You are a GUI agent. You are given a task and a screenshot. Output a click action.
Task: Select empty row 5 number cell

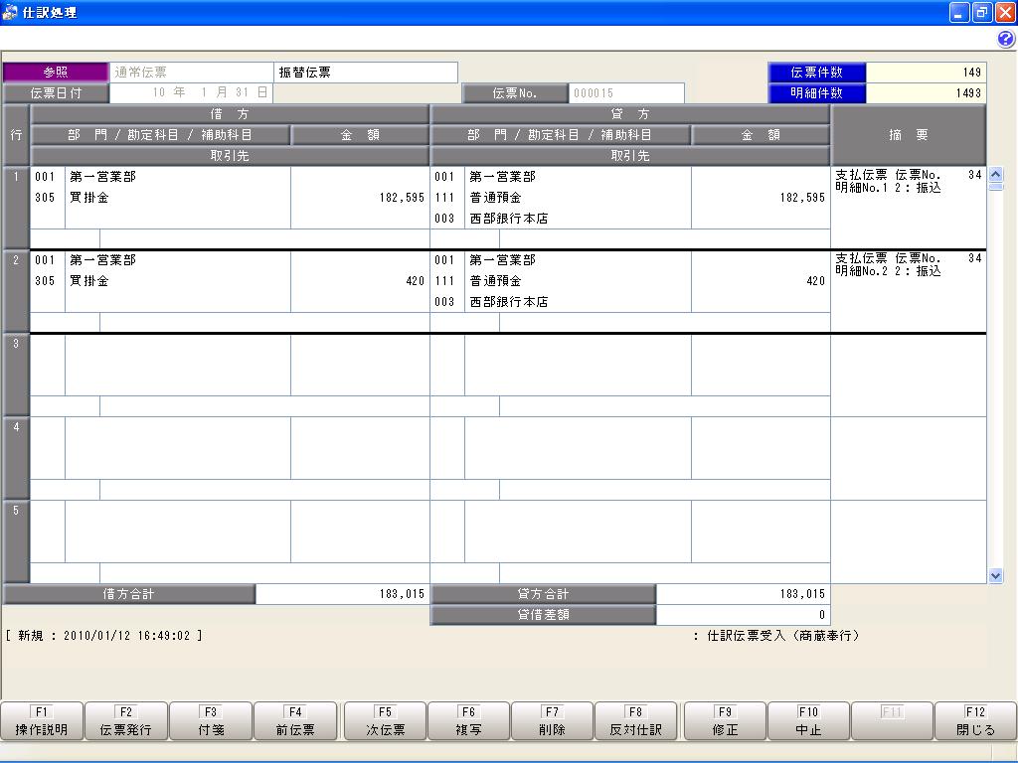point(16,541)
